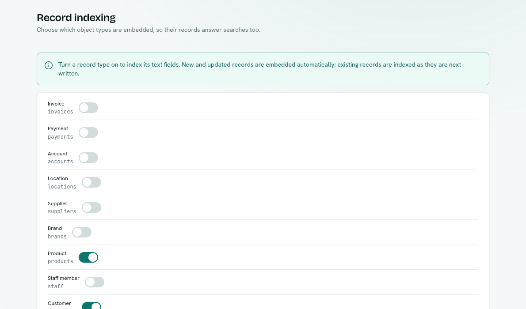The height and width of the screenshot is (309, 526).
Task: Turn off the Customer indexing switch
Action: click(91, 305)
